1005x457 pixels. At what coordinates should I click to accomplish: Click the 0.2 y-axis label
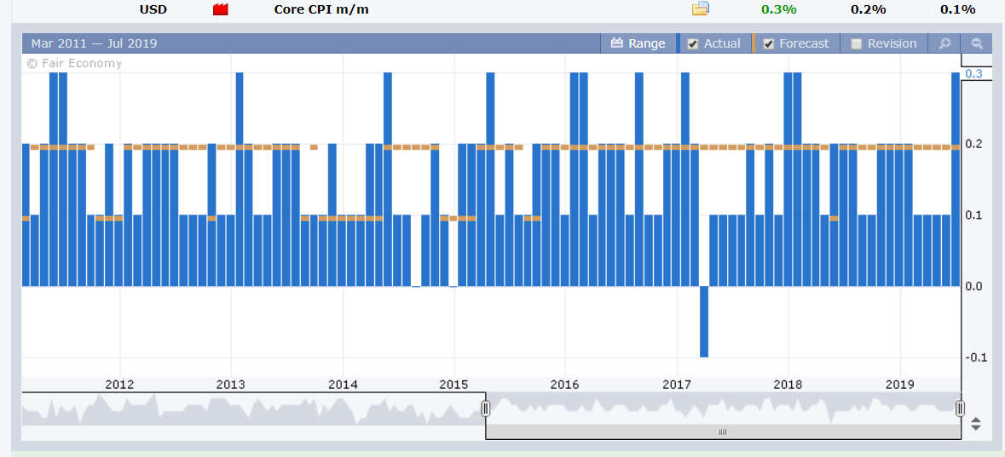click(974, 144)
